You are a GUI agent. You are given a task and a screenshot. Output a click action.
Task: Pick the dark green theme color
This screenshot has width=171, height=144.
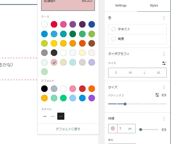[x=73, y=34]
